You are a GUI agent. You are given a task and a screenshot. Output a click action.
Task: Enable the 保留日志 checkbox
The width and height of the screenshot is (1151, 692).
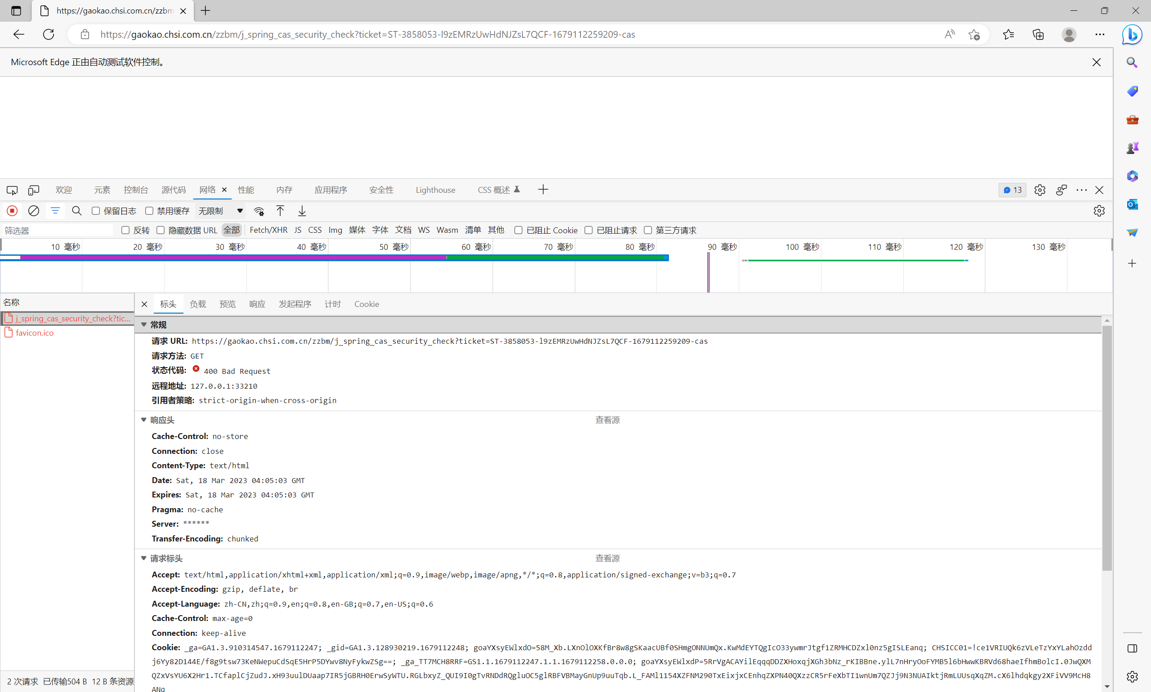pos(96,211)
